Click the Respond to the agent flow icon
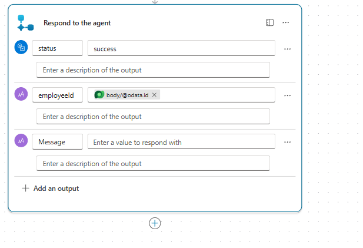Image resolution: width=363 pixels, height=248 pixels. pyautogui.click(x=25, y=23)
